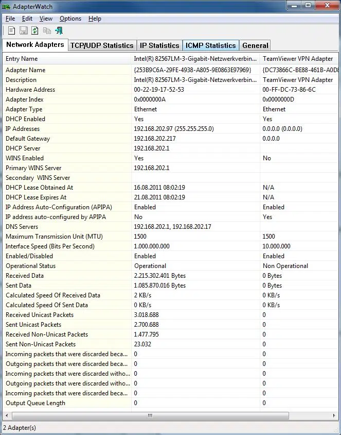Click Received Unicast Packets value 3.018.688
Viewport: 341px width, 435px height.
point(147,315)
